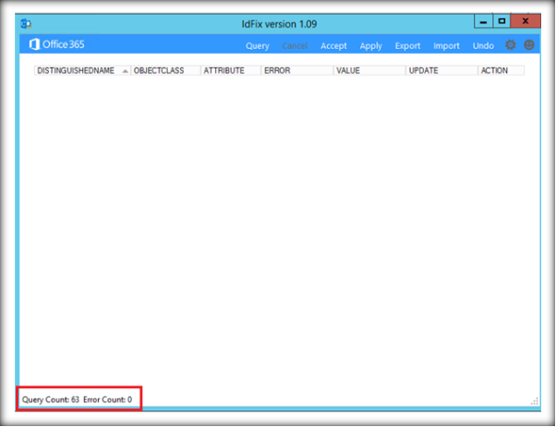The image size is (556, 427).
Task: Run Query from the toolbar
Action: [258, 46]
